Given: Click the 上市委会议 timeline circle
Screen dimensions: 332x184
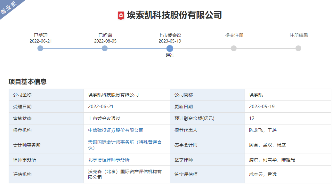Looking at the screenshot, I should click(x=170, y=48).
